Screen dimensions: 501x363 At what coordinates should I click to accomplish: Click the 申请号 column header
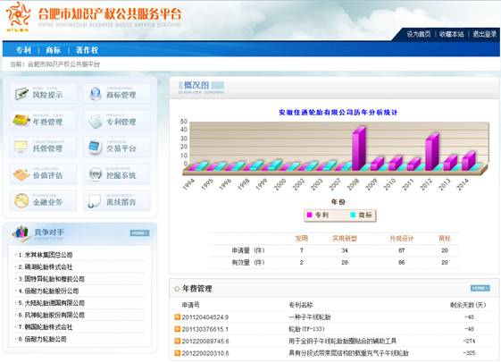tap(191, 305)
